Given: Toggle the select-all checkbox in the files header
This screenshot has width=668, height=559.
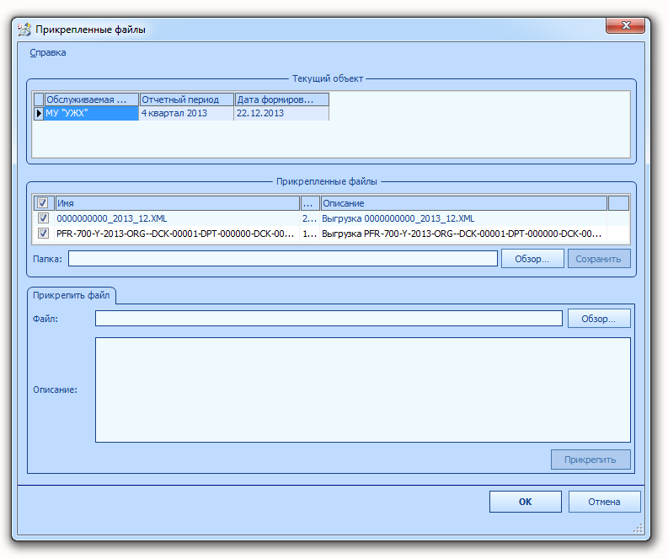Looking at the screenshot, I should point(43,203).
